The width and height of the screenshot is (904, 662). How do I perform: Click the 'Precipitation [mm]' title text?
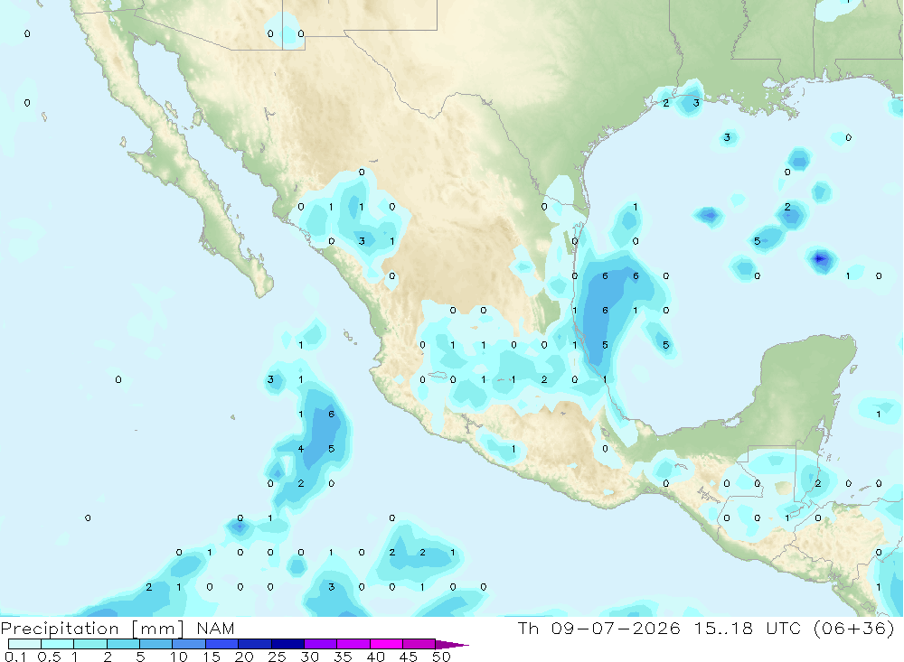coord(92,629)
